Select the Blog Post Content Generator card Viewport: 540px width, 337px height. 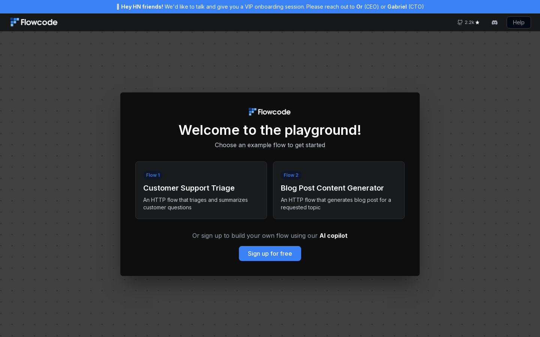pyautogui.click(x=339, y=190)
